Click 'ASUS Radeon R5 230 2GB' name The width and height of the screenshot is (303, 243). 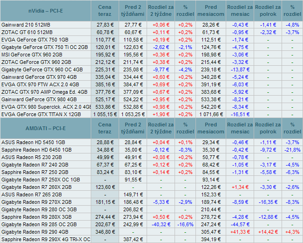point(32,158)
